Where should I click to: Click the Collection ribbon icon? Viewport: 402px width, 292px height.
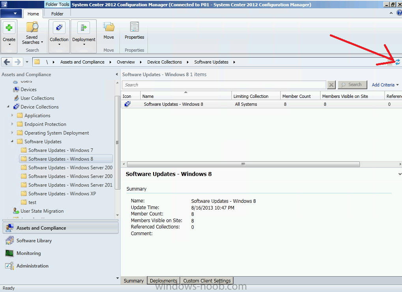[x=59, y=28]
